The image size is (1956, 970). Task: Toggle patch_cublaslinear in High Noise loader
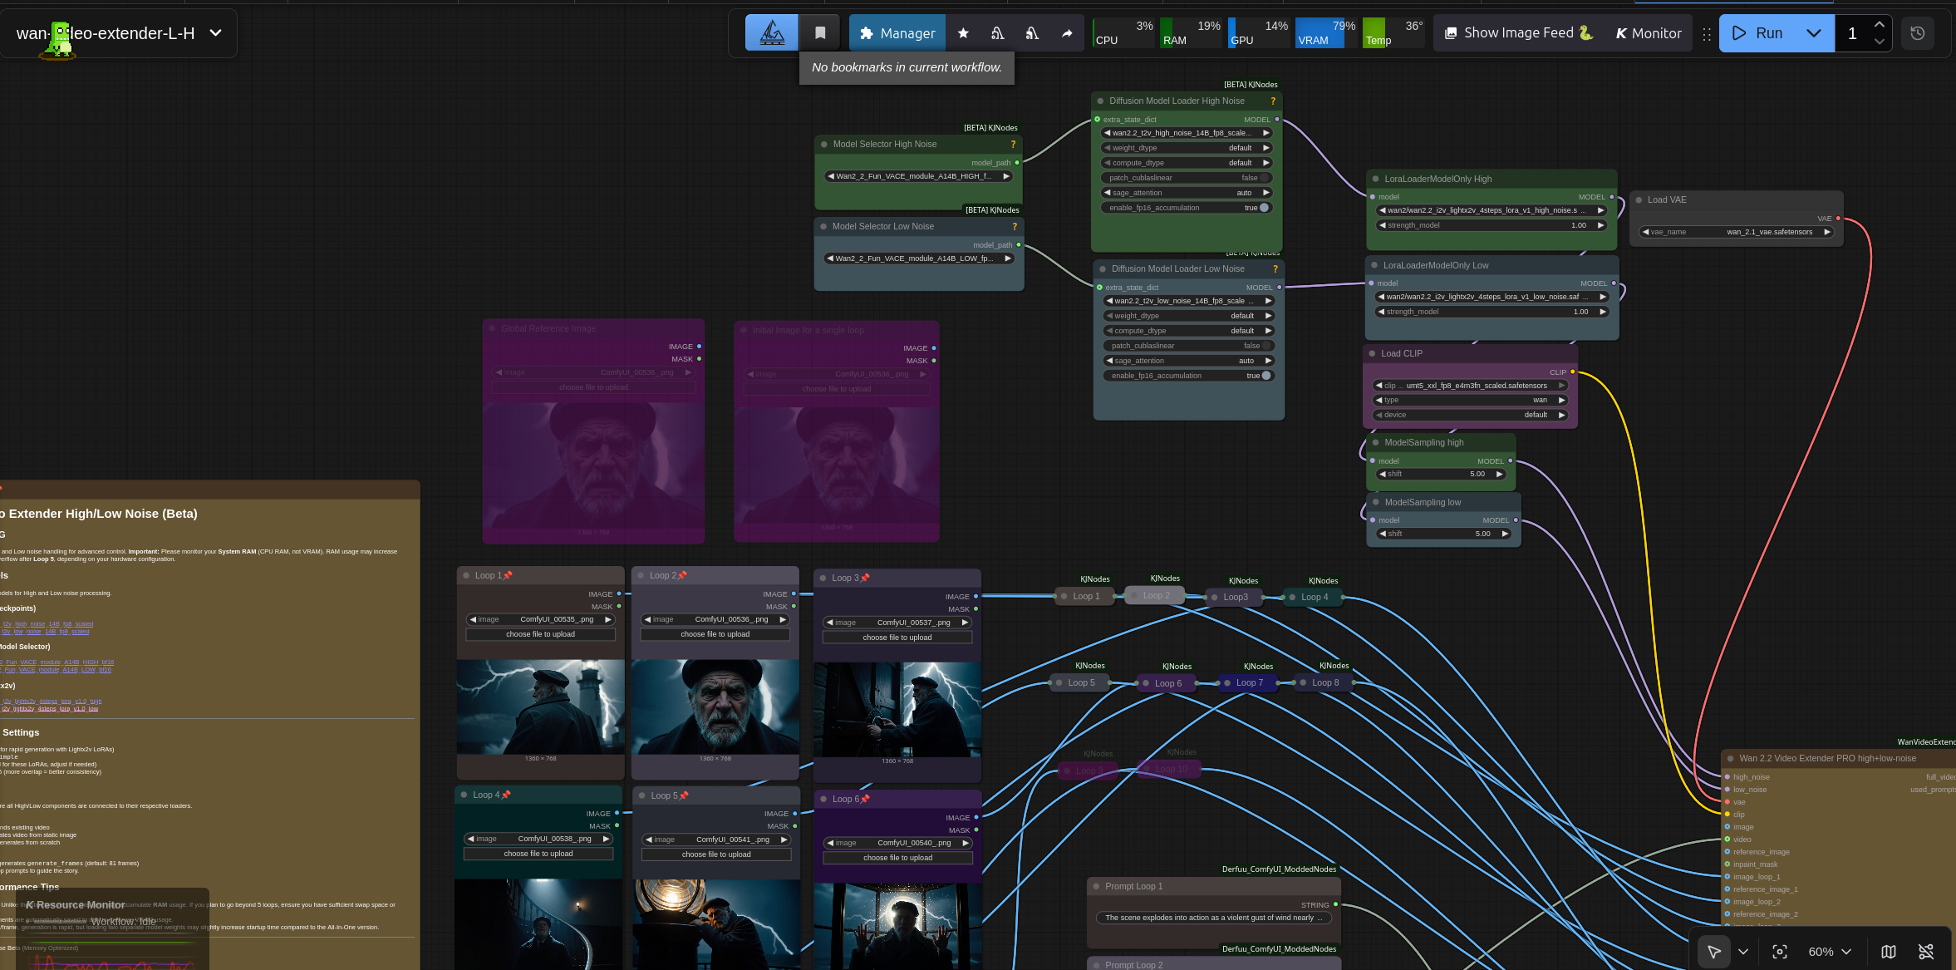(1264, 178)
